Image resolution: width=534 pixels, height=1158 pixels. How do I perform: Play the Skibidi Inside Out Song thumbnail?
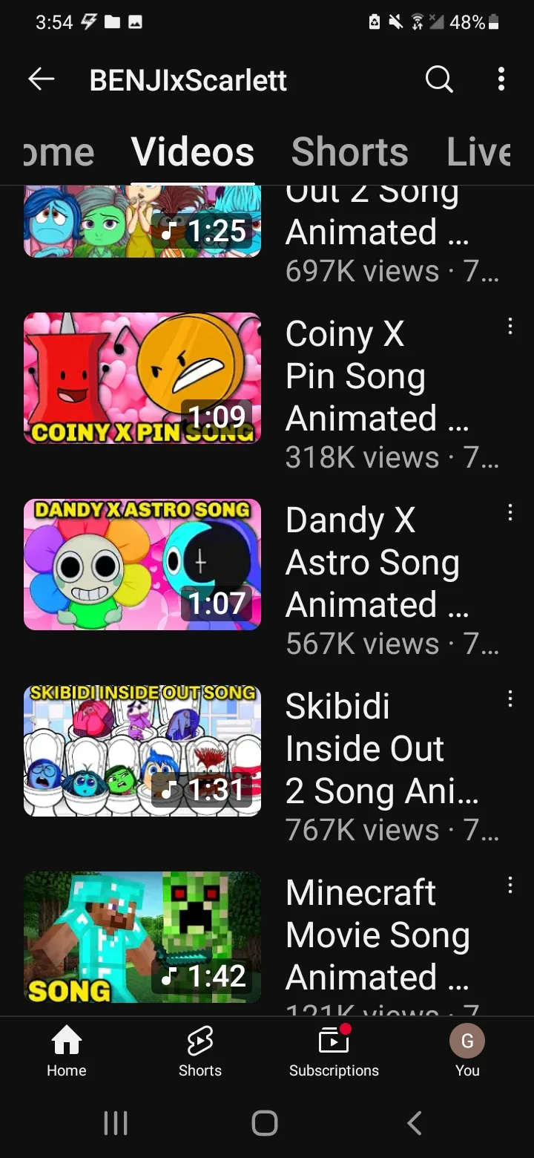(142, 750)
